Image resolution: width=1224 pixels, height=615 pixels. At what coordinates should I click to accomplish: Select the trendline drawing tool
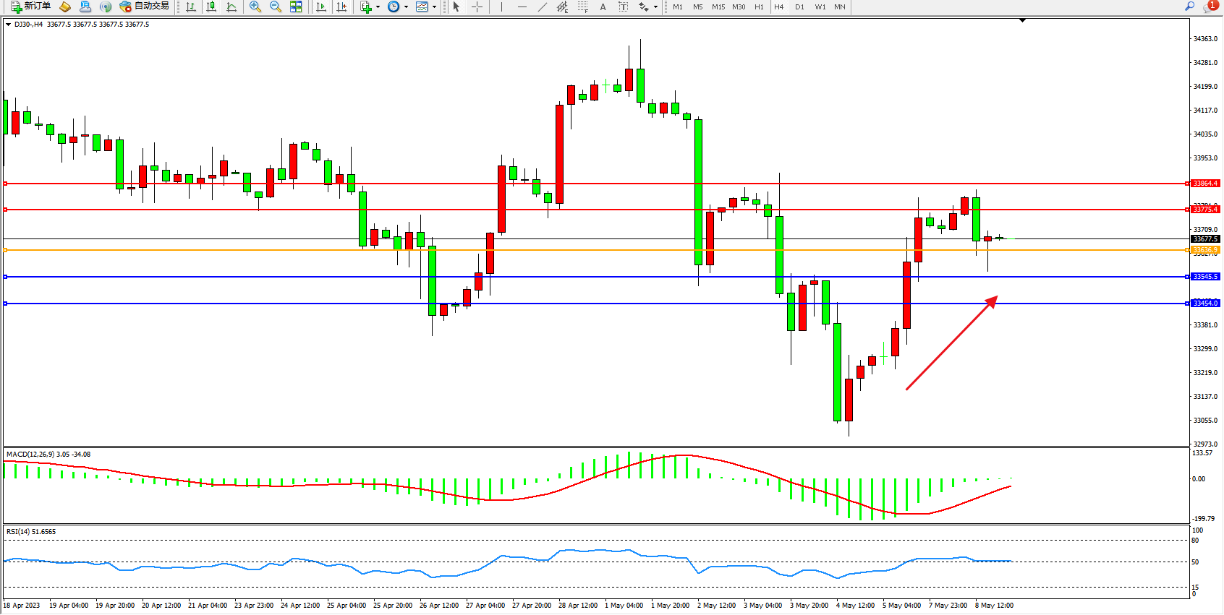pos(542,7)
